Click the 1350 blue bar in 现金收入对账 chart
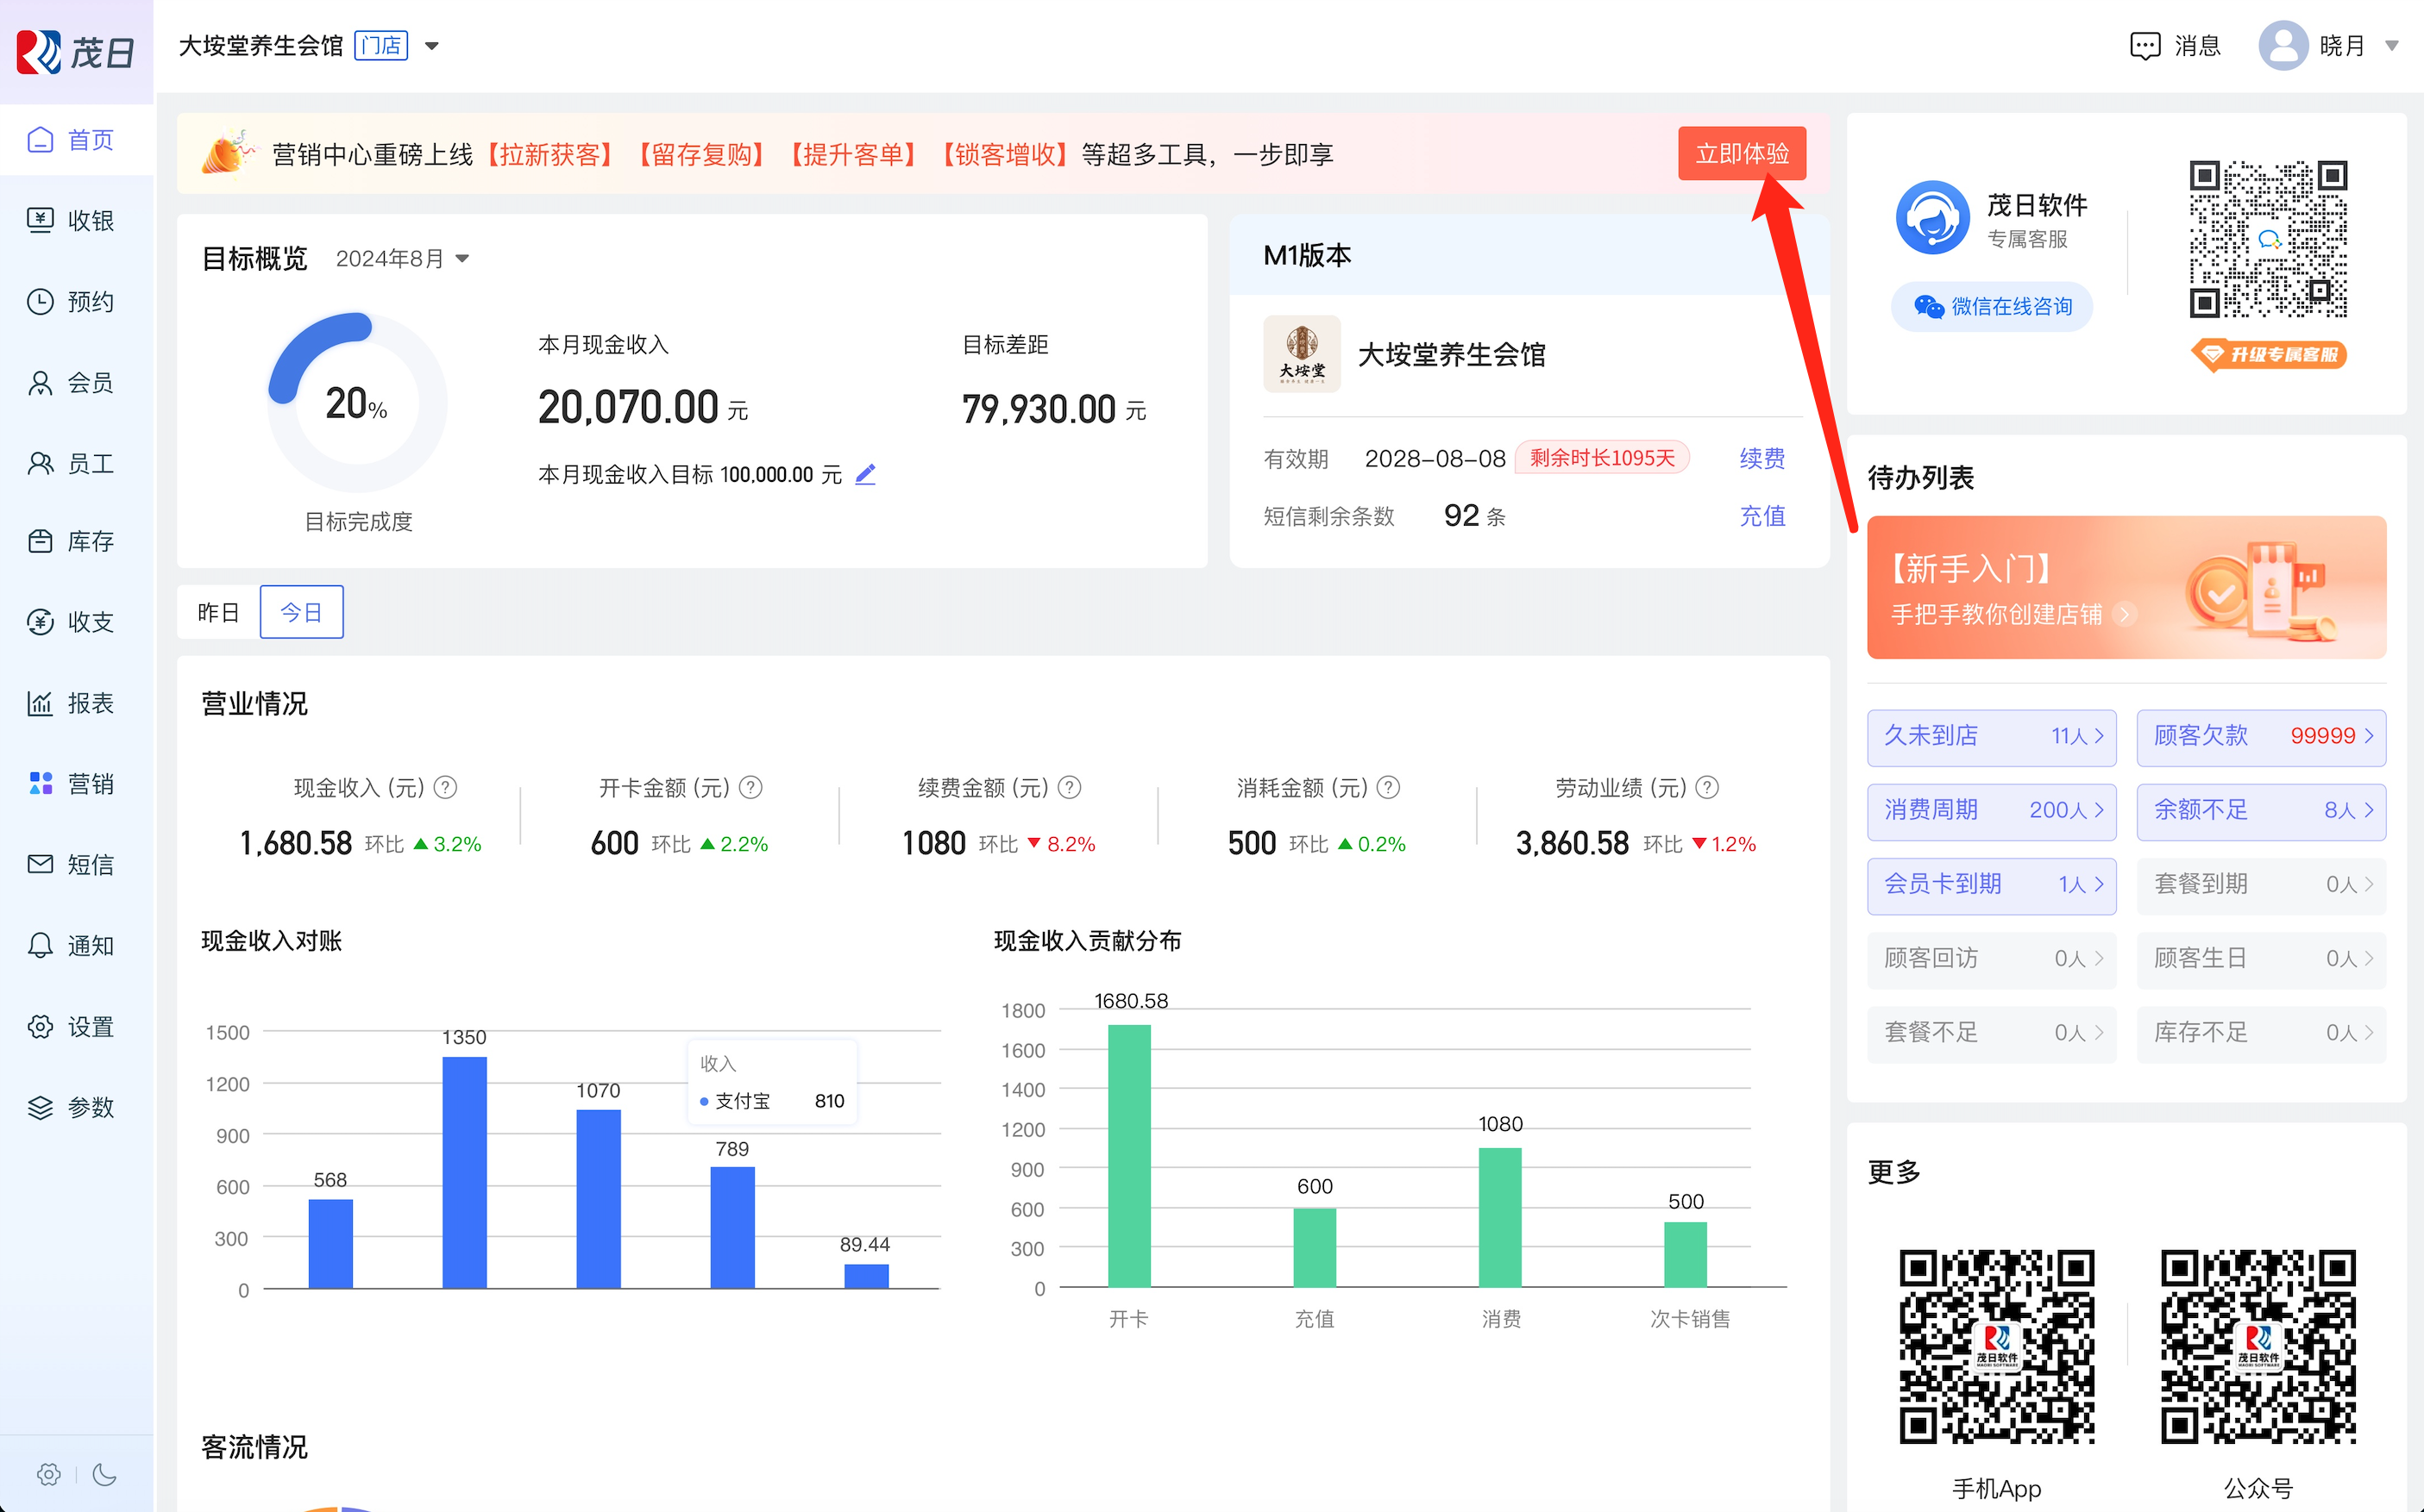The image size is (2424, 1512). pos(464,1172)
